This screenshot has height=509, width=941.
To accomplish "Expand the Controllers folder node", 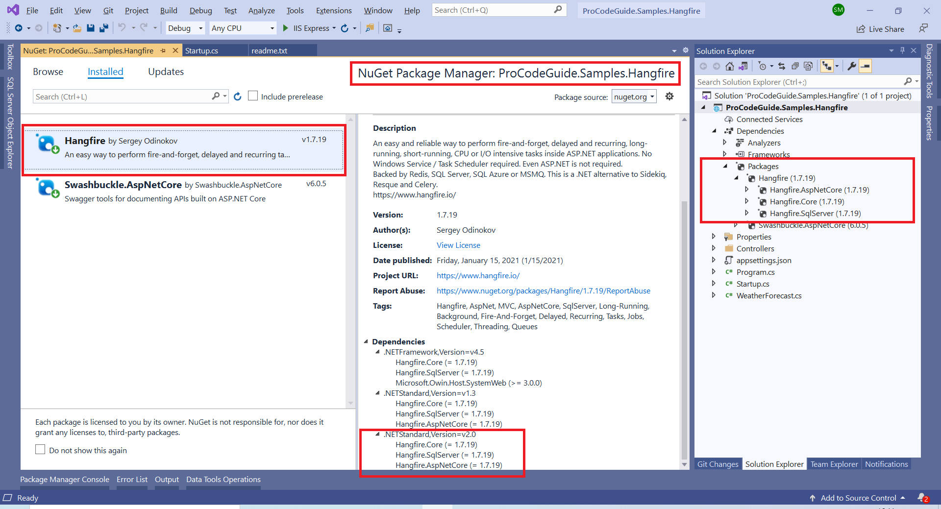I will pyautogui.click(x=714, y=248).
